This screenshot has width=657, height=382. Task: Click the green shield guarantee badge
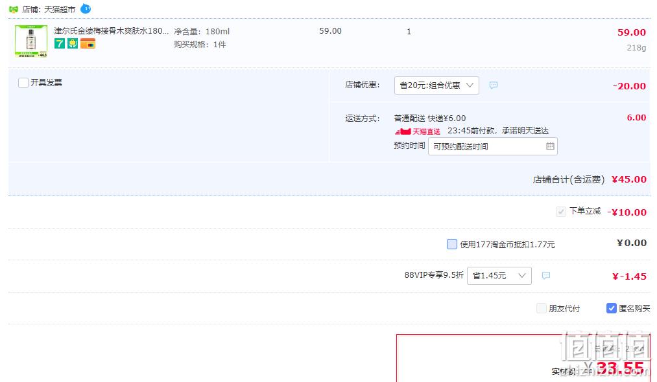click(73, 43)
